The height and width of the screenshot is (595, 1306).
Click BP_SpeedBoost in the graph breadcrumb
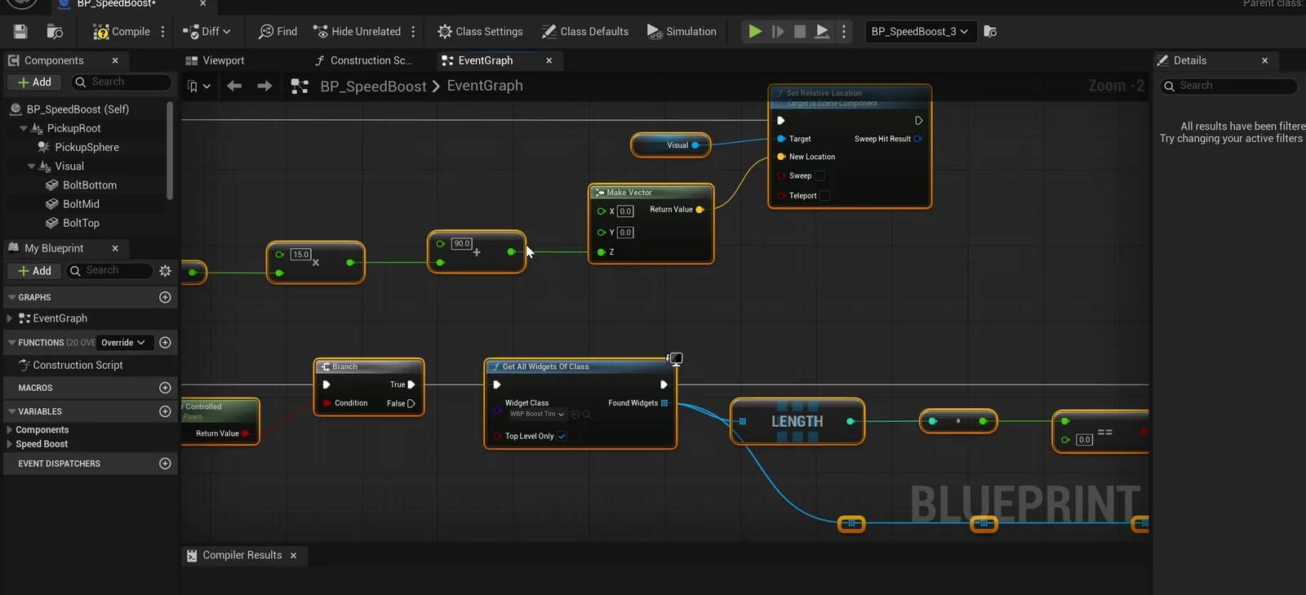pyautogui.click(x=373, y=87)
